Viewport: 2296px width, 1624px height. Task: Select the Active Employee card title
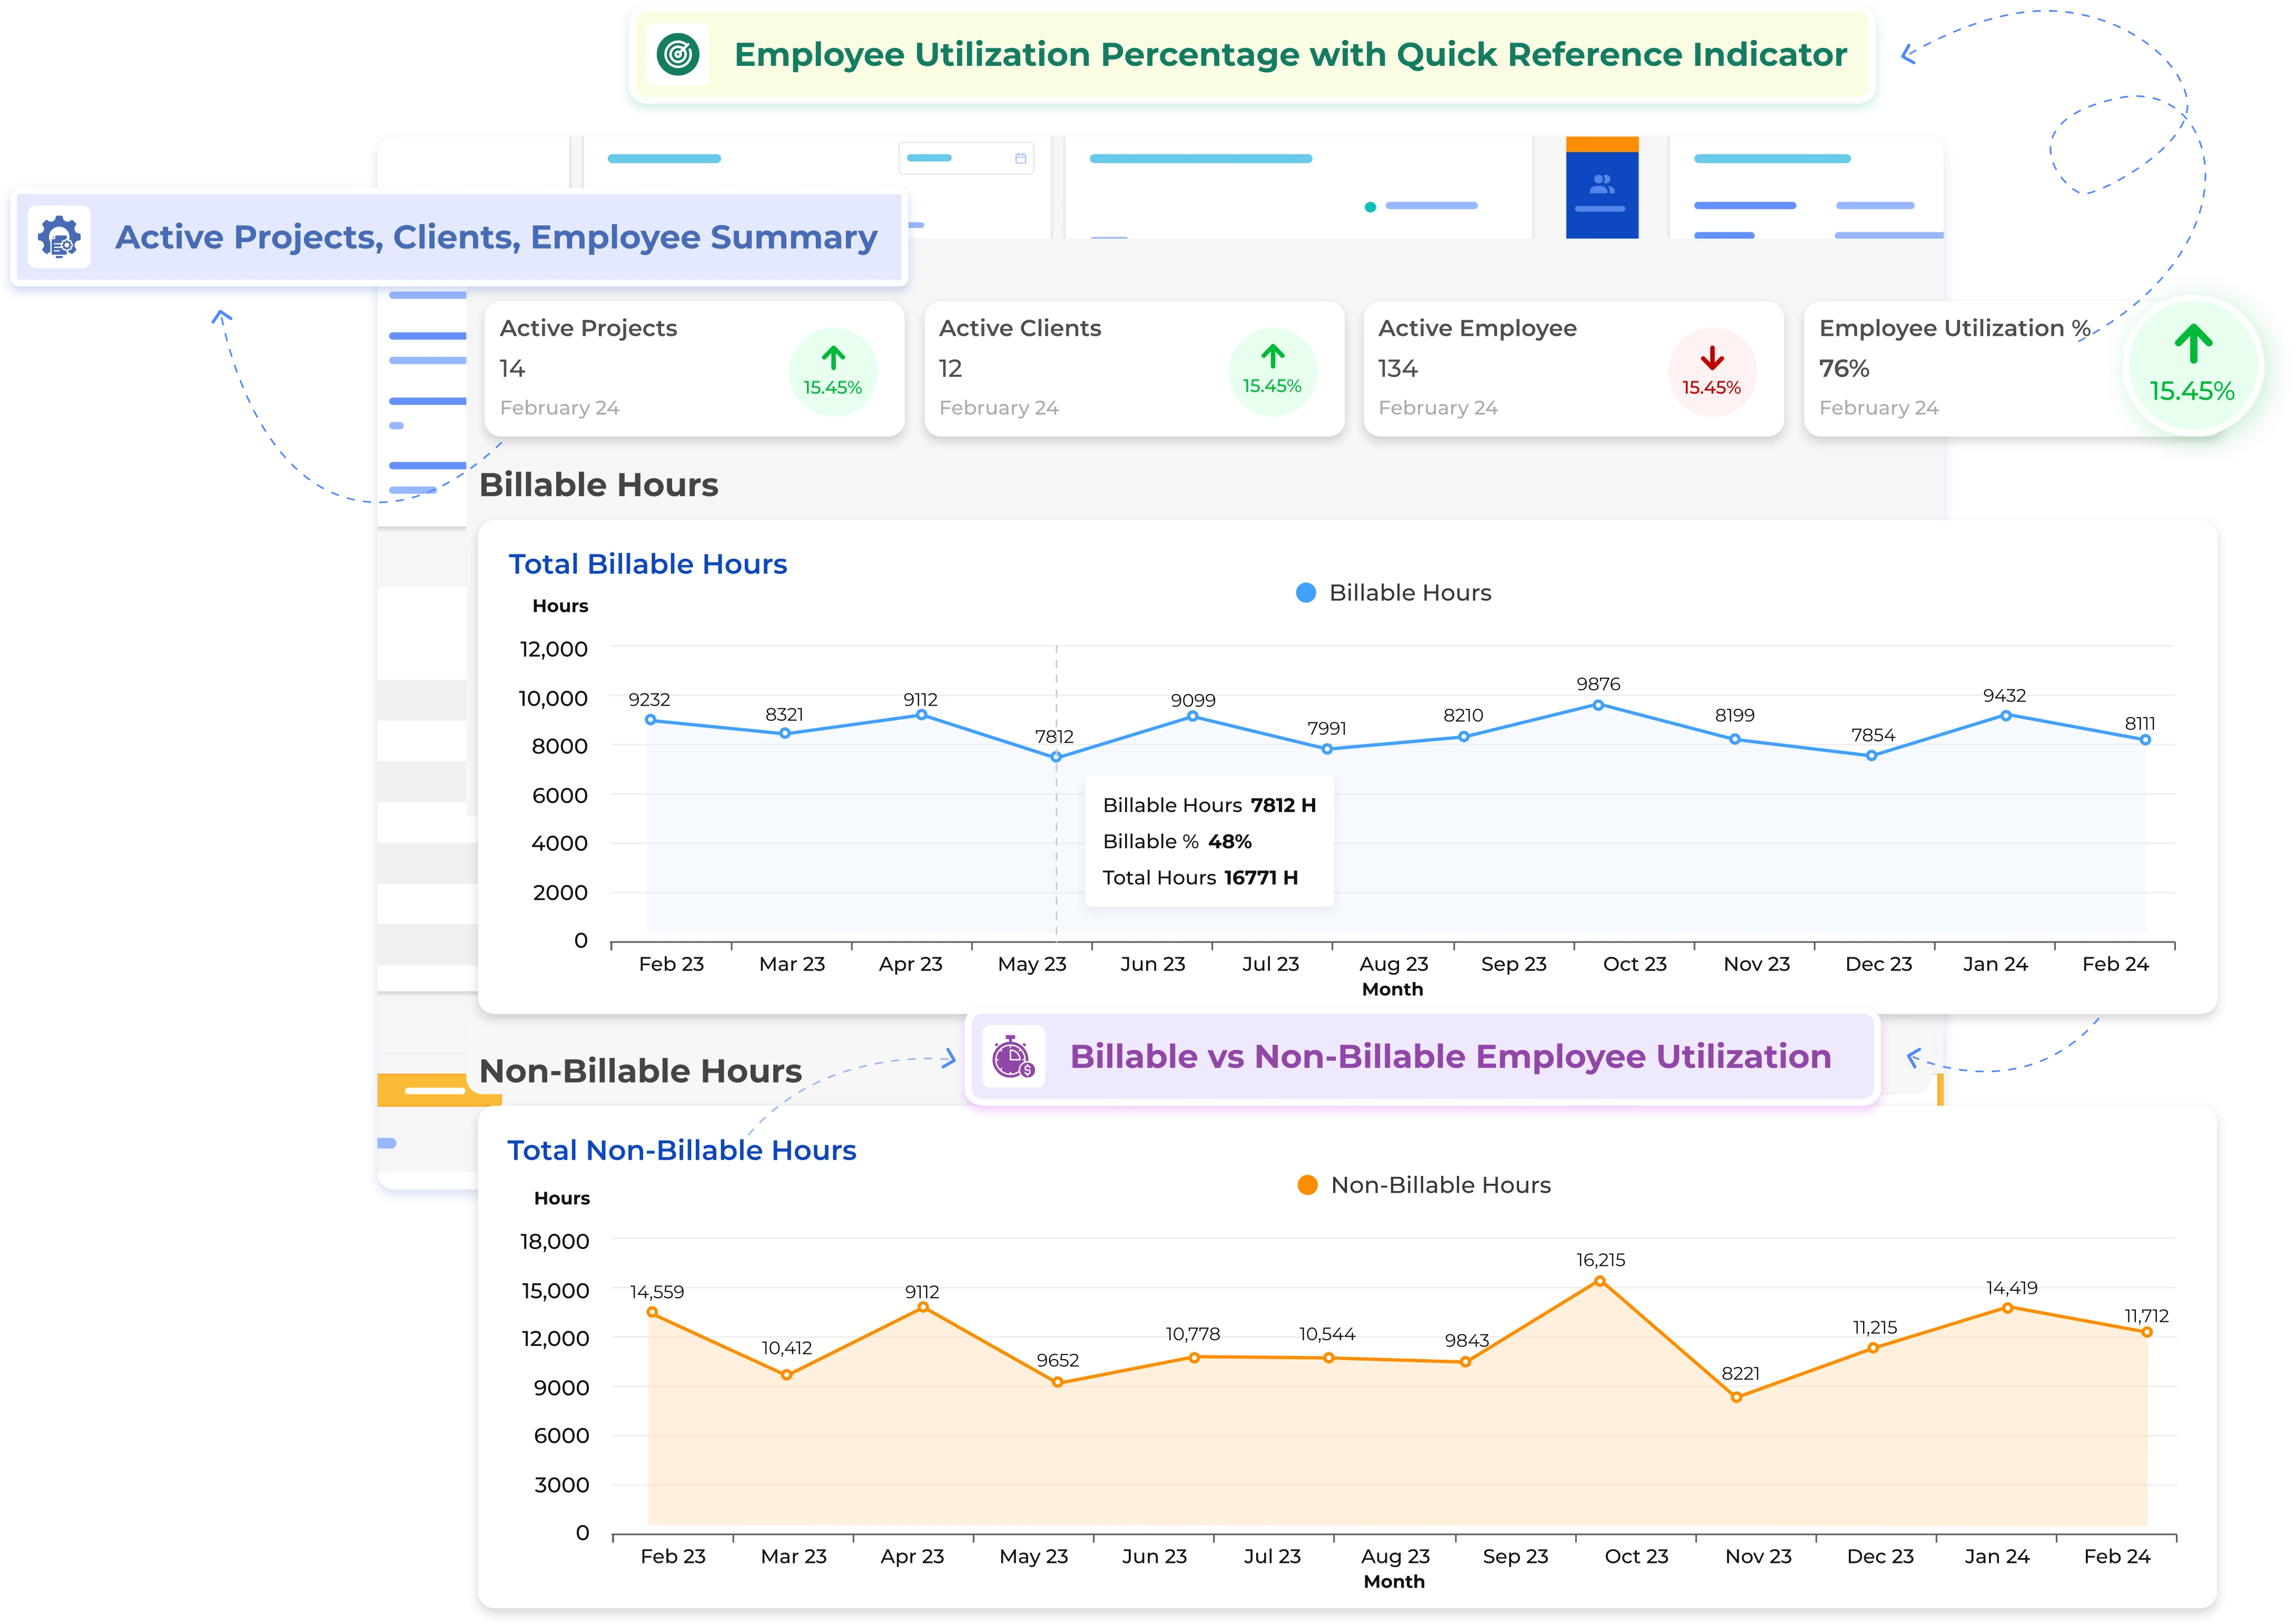click(1477, 328)
